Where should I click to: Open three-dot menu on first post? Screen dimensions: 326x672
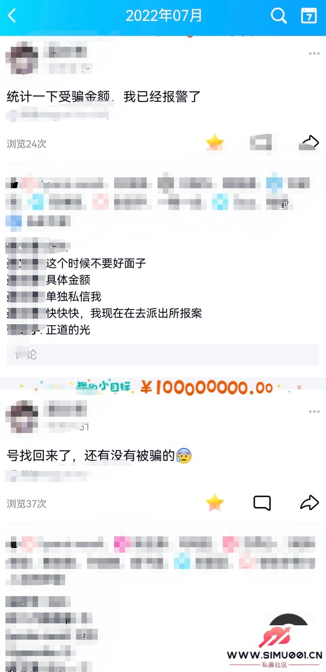coord(314,53)
